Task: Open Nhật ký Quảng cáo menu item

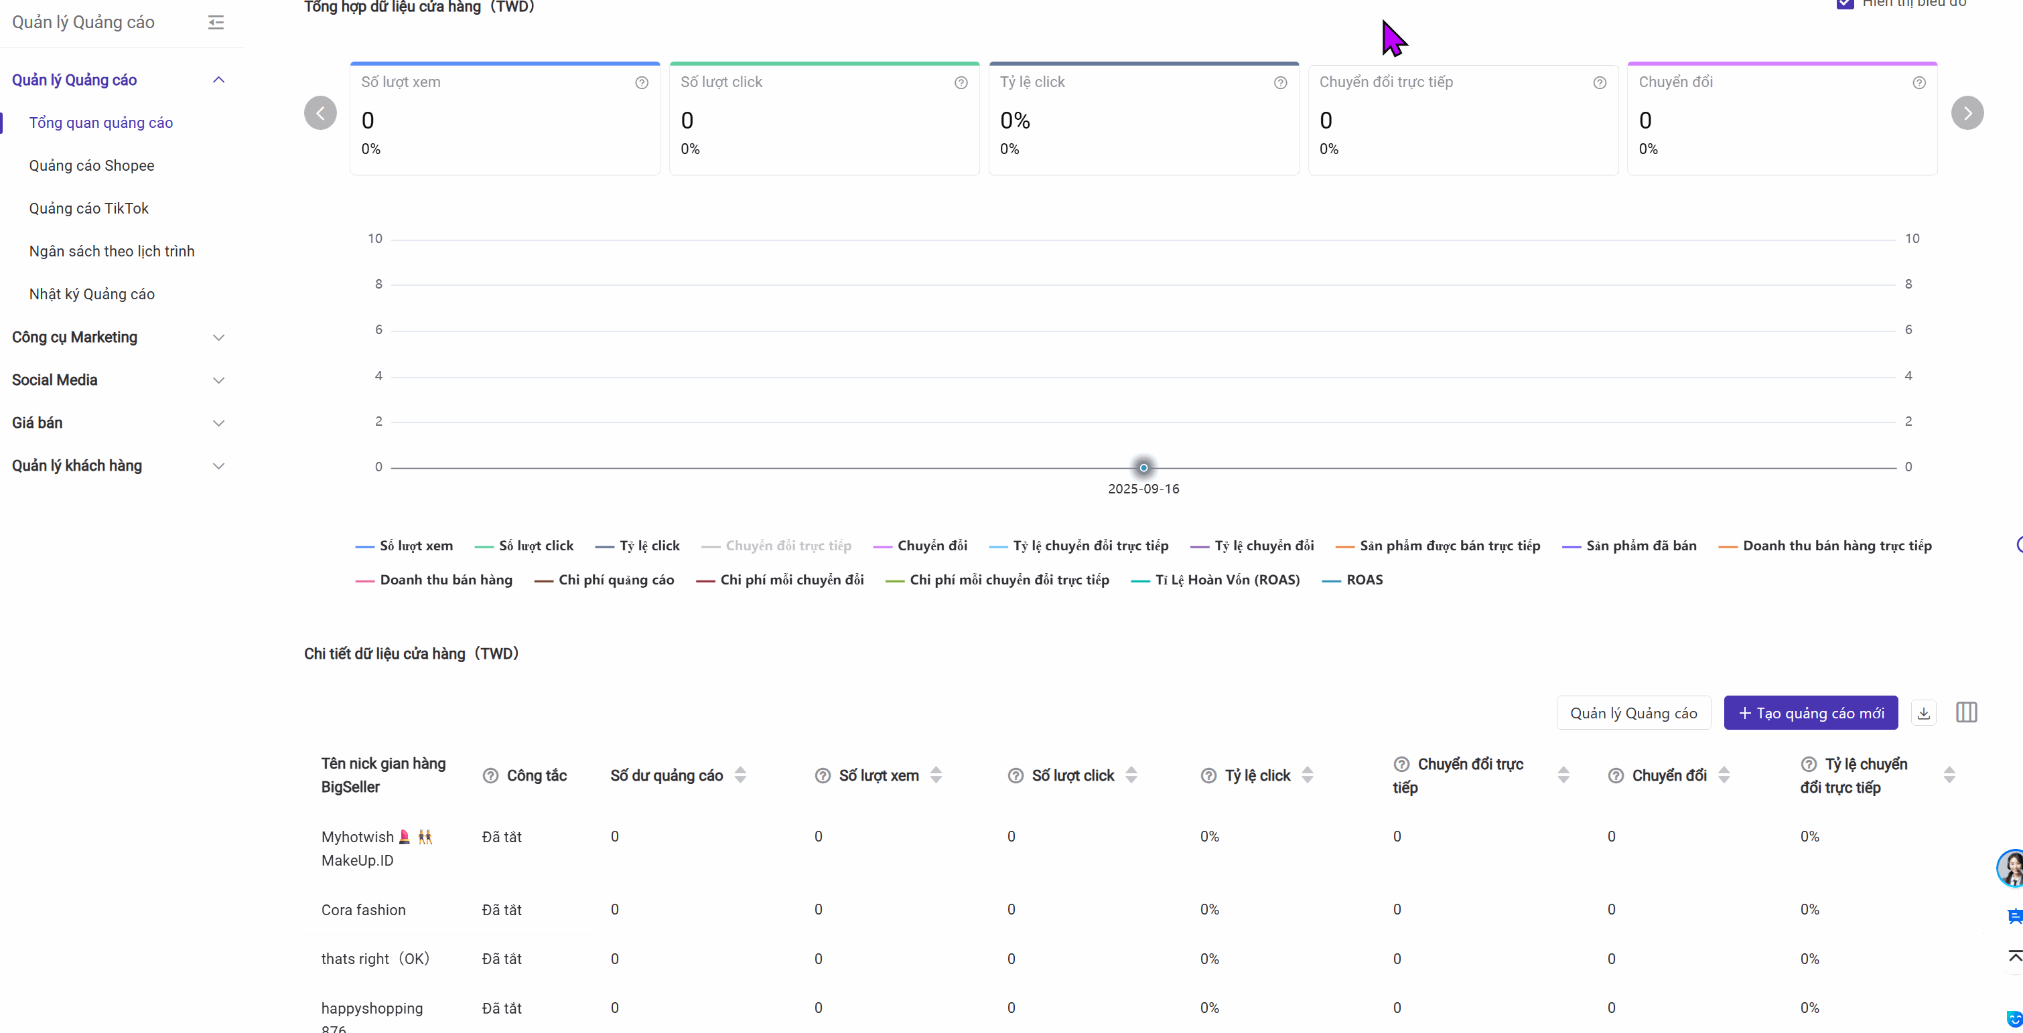Action: tap(92, 295)
